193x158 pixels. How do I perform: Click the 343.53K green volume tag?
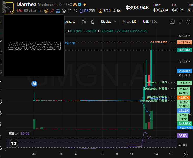[184, 123]
